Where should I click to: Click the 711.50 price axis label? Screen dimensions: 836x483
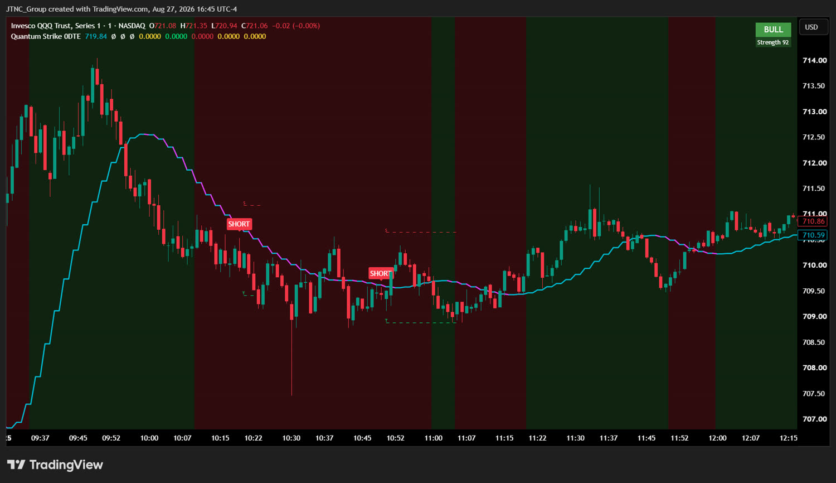(814, 189)
